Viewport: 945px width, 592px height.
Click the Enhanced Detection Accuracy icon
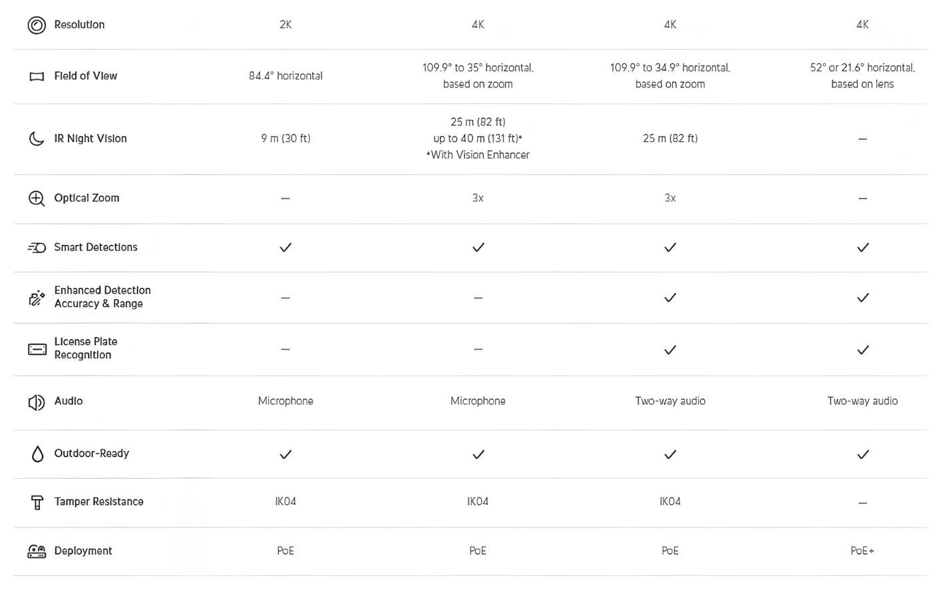click(x=37, y=298)
